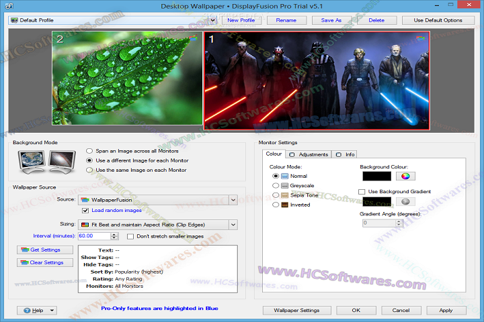The image size is (484, 322).
Task: Click the Sepia Tone colour mode icon
Action: click(x=284, y=195)
